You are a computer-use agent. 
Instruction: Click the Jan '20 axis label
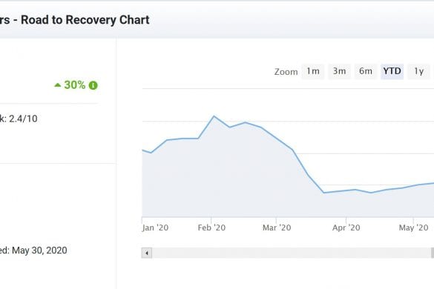click(x=155, y=227)
